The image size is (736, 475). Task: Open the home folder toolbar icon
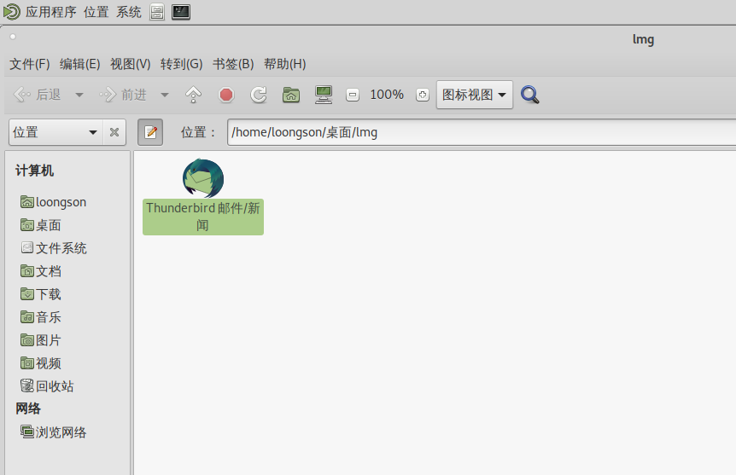[291, 95]
